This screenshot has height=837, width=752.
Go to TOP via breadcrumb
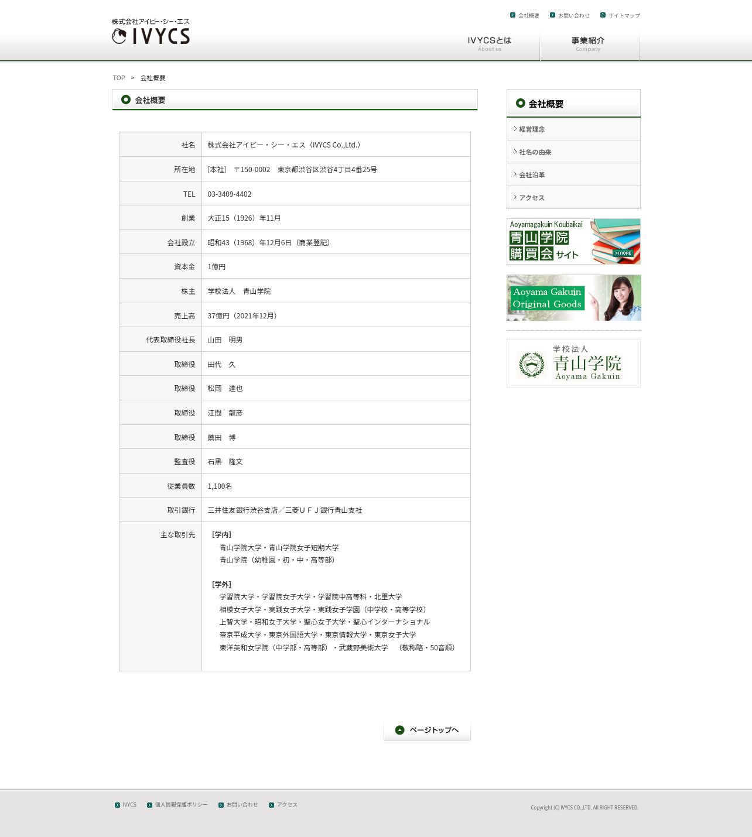[119, 78]
